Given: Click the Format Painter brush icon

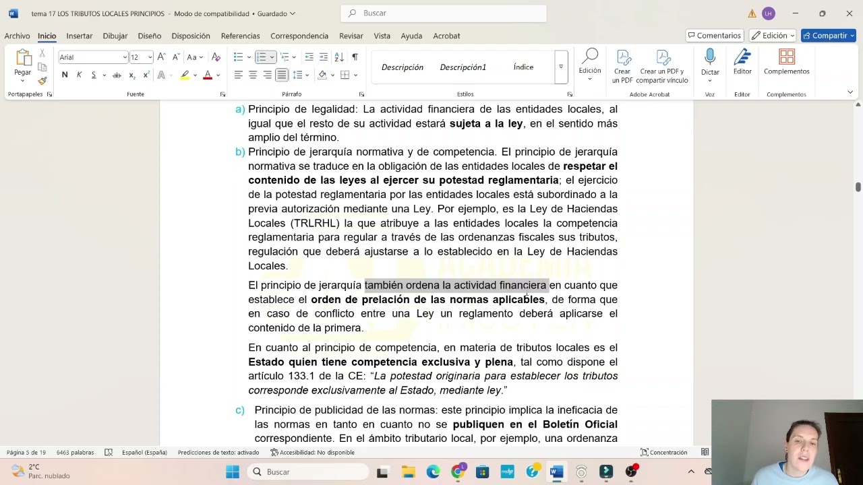Looking at the screenshot, I should (42, 81).
